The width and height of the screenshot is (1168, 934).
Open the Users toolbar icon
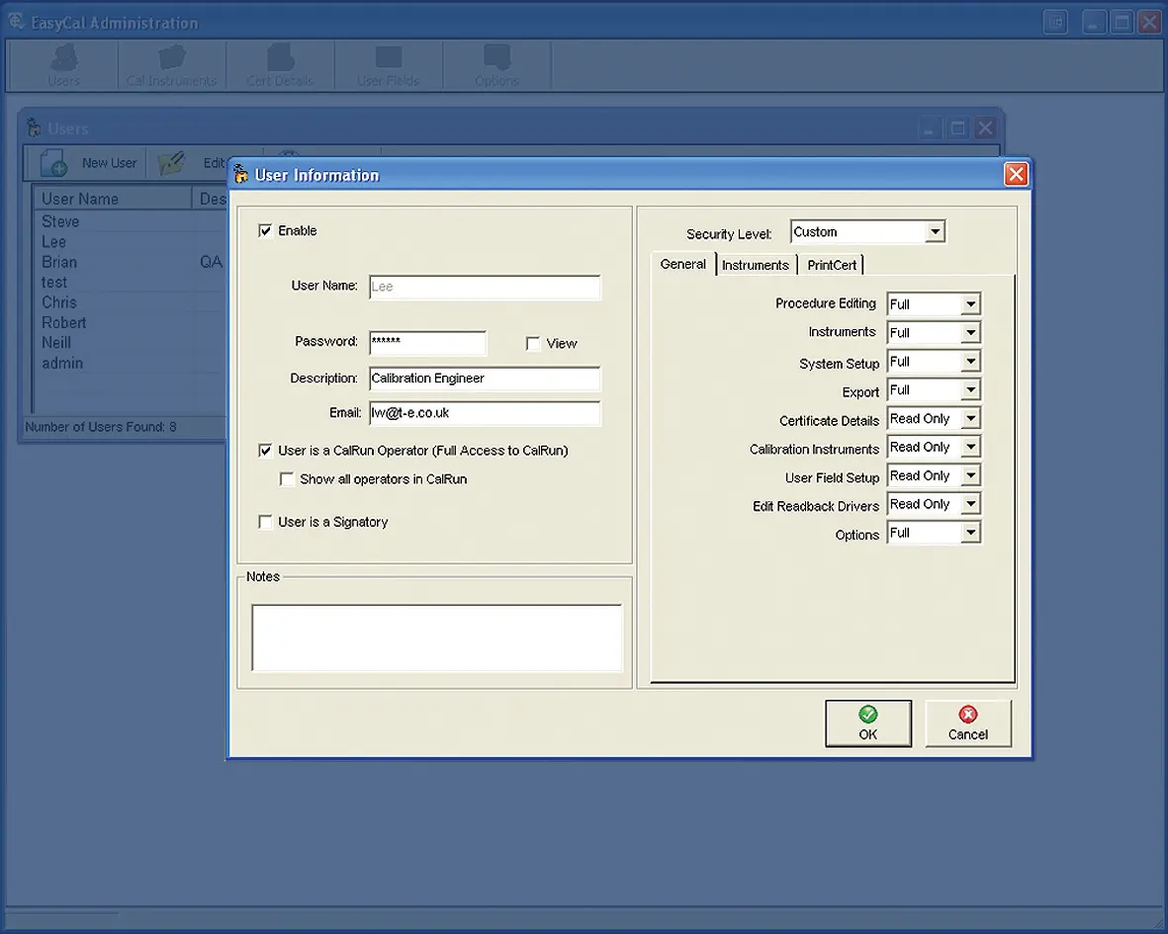pyautogui.click(x=63, y=64)
